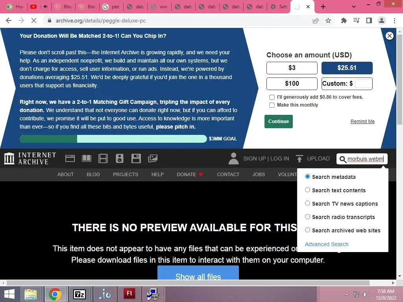Open the HELP menu item

coord(157,175)
